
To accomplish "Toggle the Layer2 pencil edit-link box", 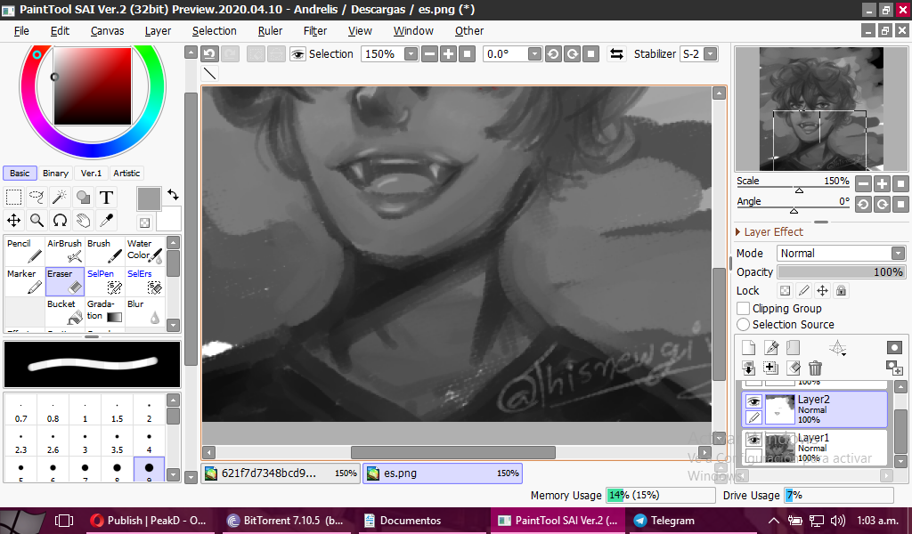I will click(x=753, y=417).
